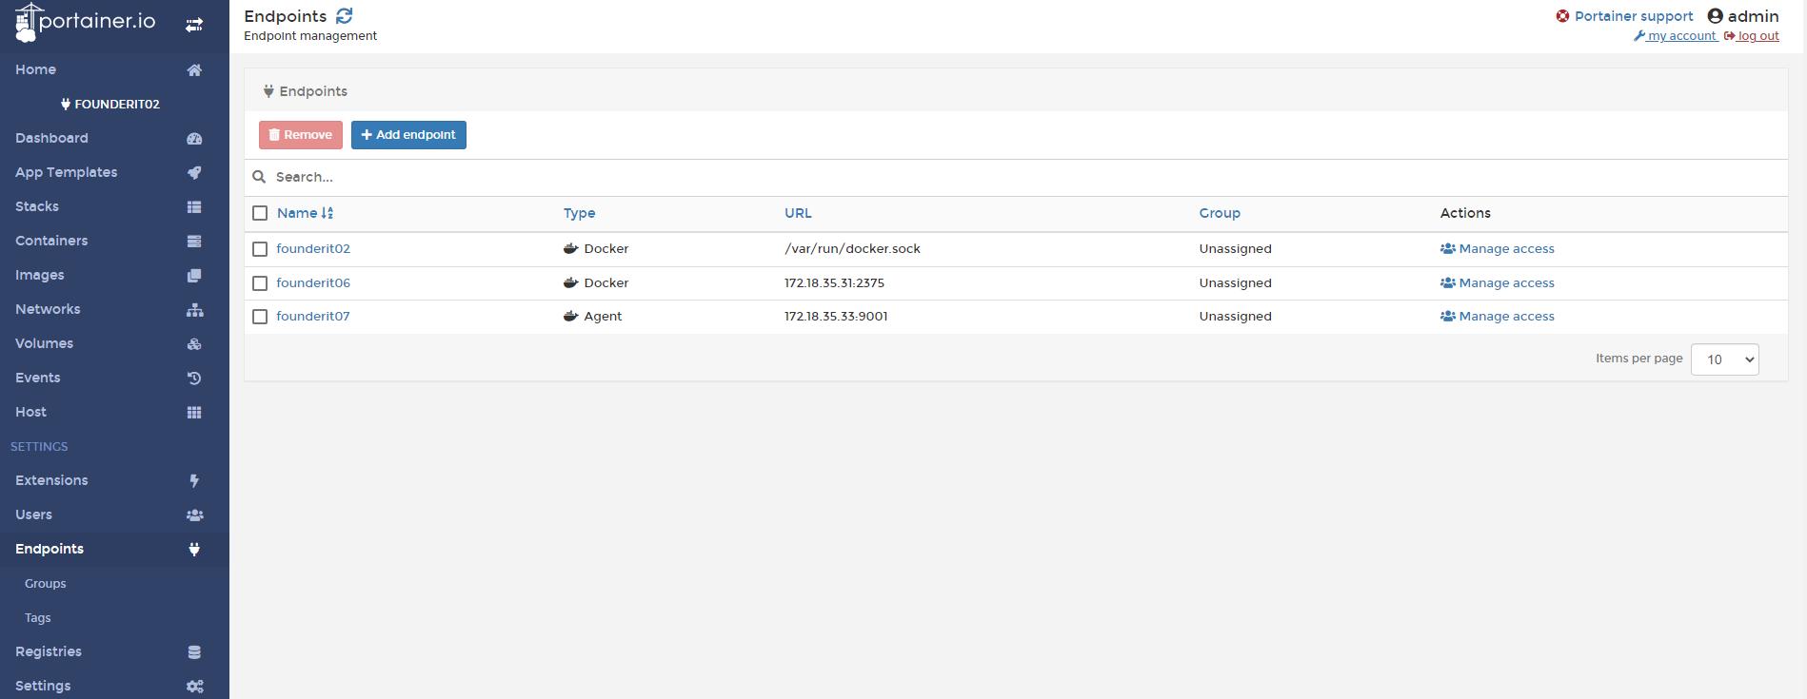Open Tags under Endpoints
This screenshot has height=699, width=1807.
point(38,618)
